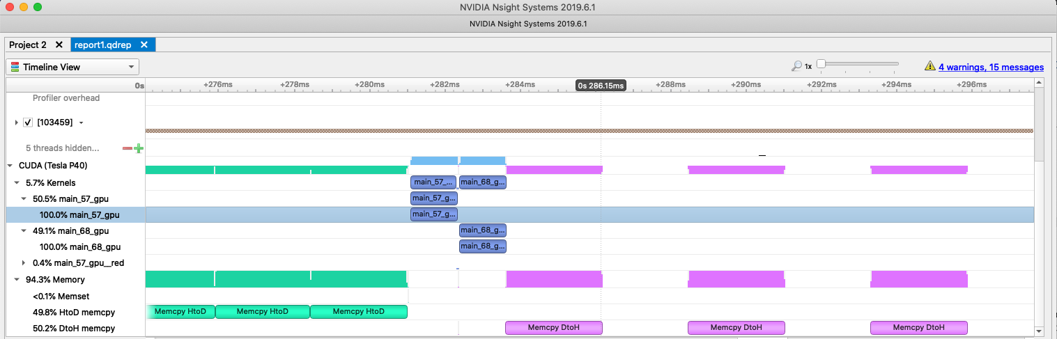
Task: Click the +296ms ruler label
Action: (973, 84)
